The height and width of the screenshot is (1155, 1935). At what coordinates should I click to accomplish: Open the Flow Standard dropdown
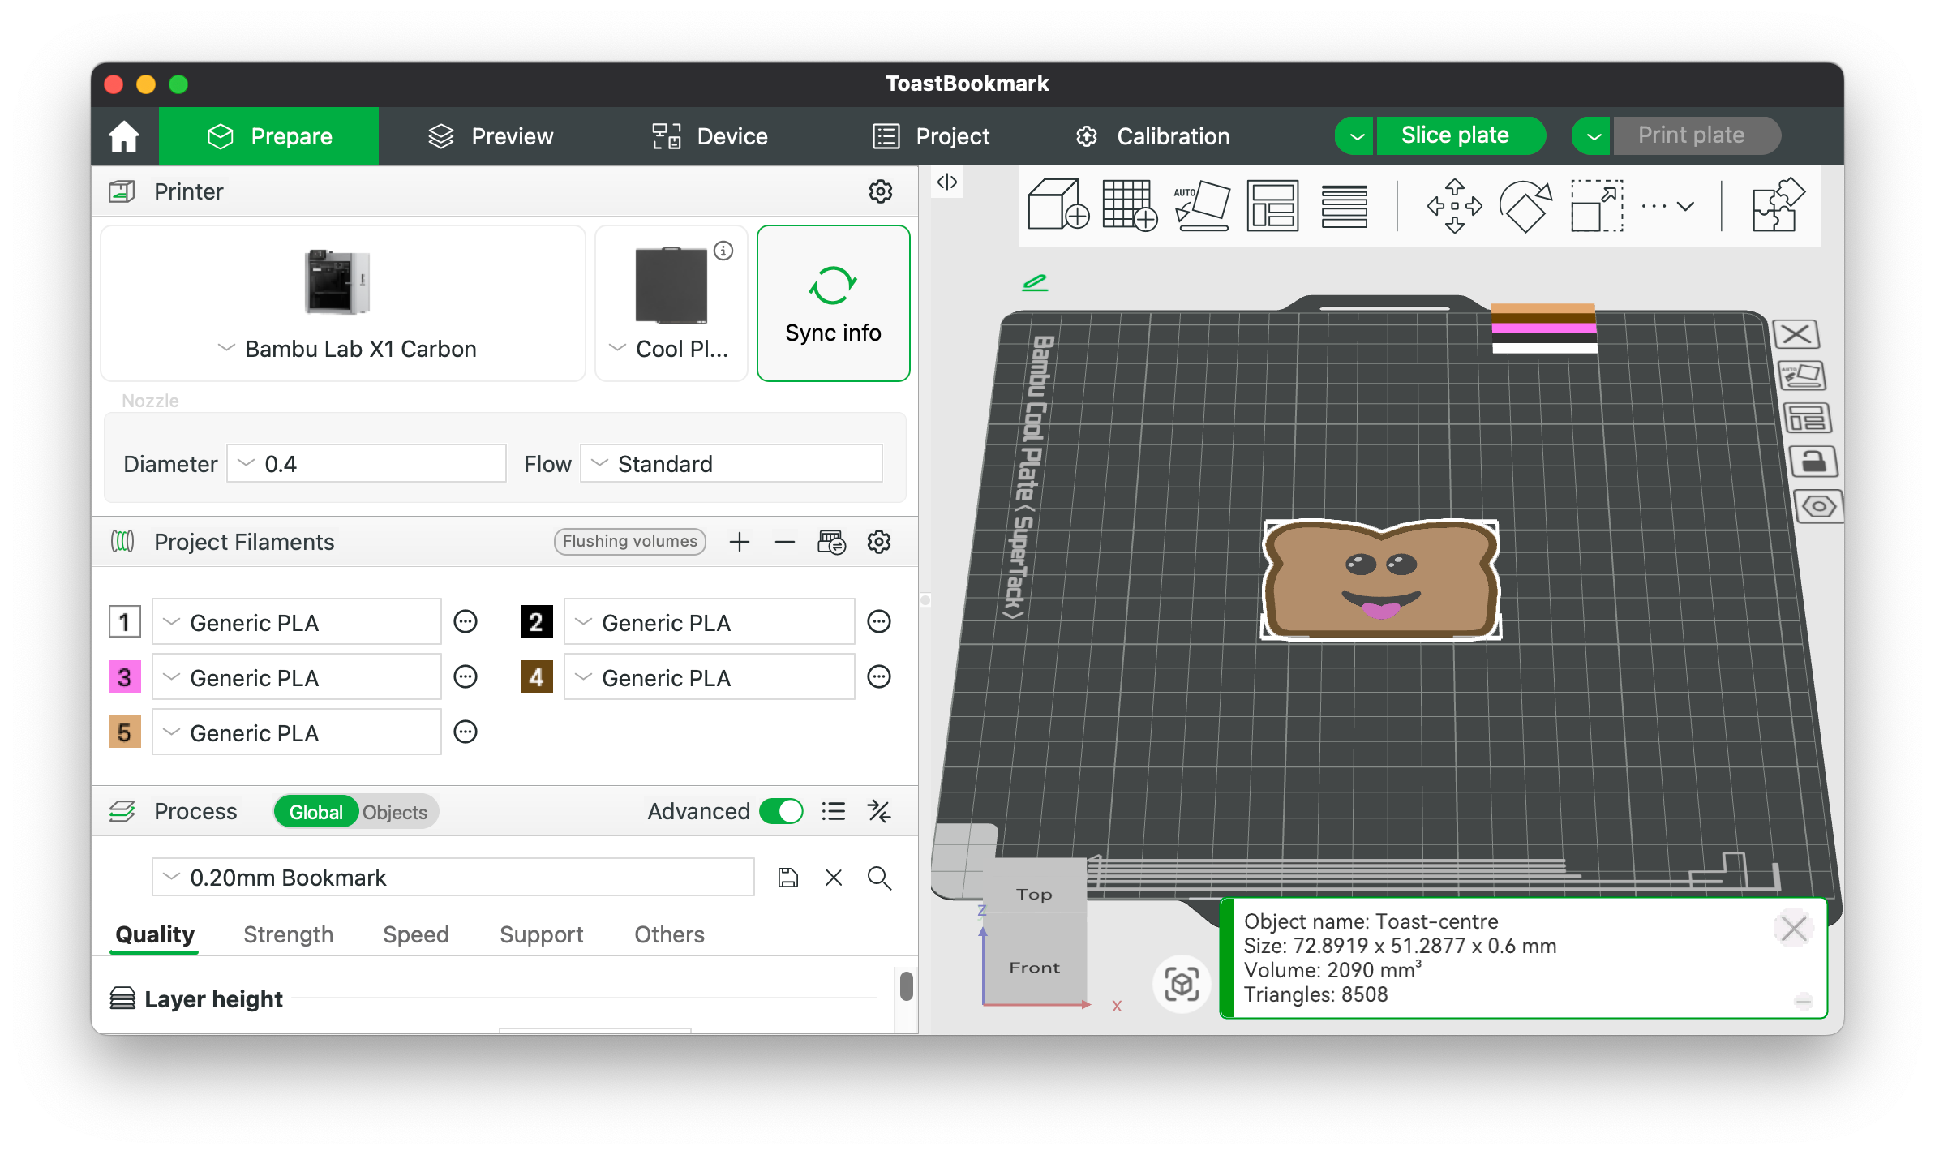[x=732, y=463]
